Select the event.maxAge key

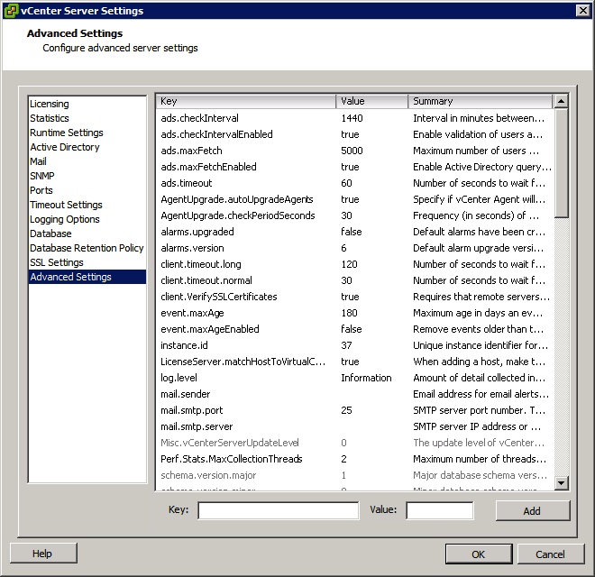coord(192,313)
